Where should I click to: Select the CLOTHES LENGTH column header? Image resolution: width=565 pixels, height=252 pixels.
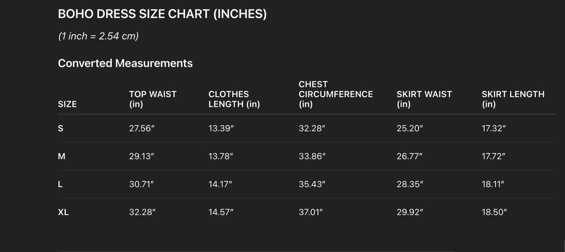coord(234,99)
